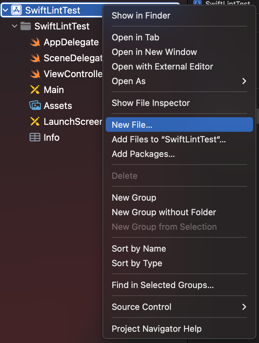259x343 pixels.
Task: Choose Show in Finder
Action: coord(179,16)
